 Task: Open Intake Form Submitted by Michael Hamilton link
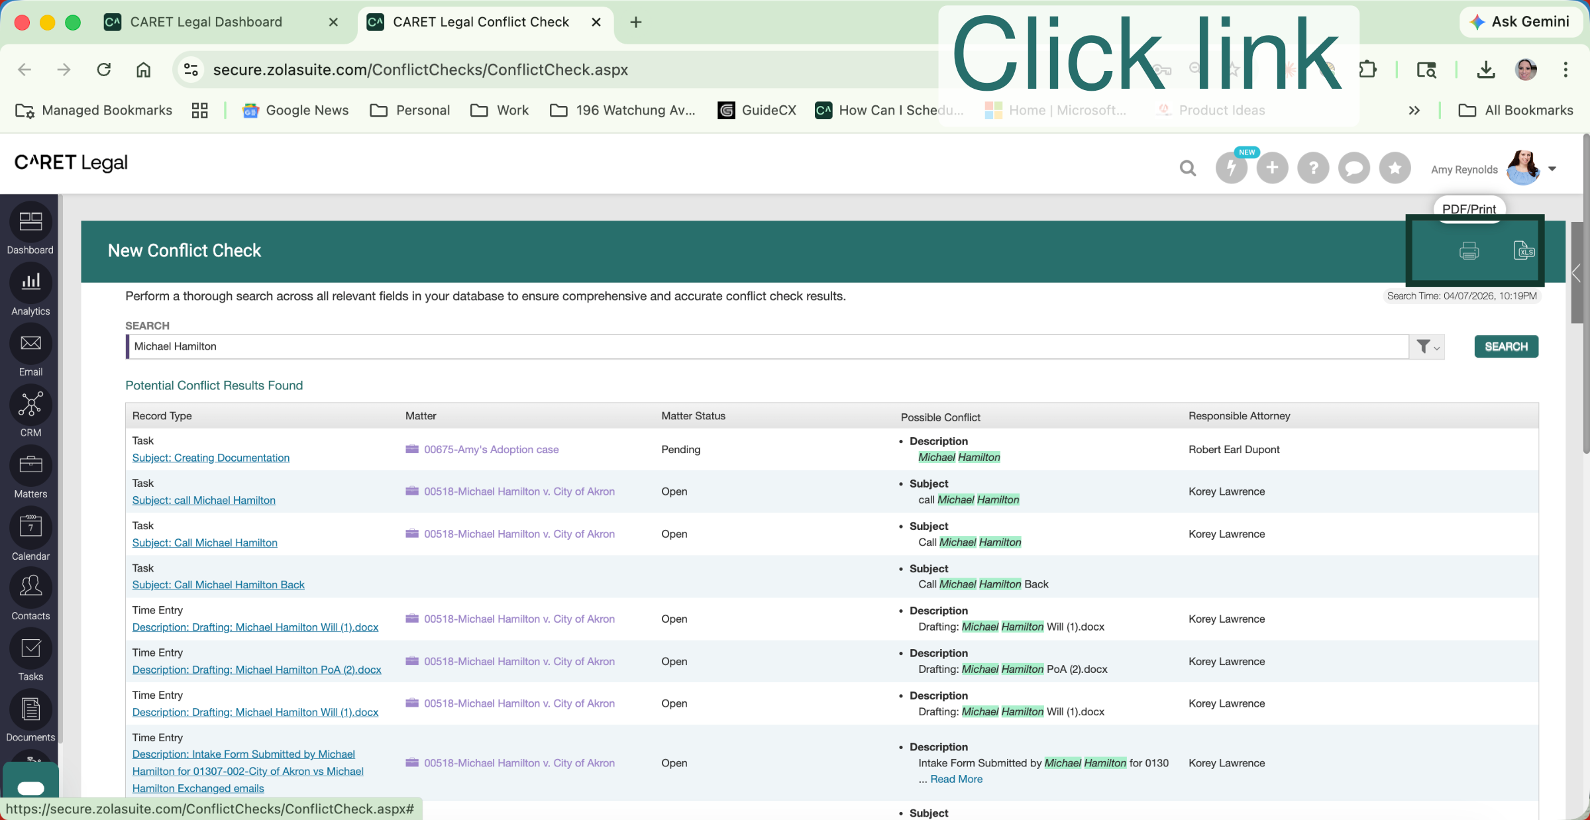pos(248,771)
